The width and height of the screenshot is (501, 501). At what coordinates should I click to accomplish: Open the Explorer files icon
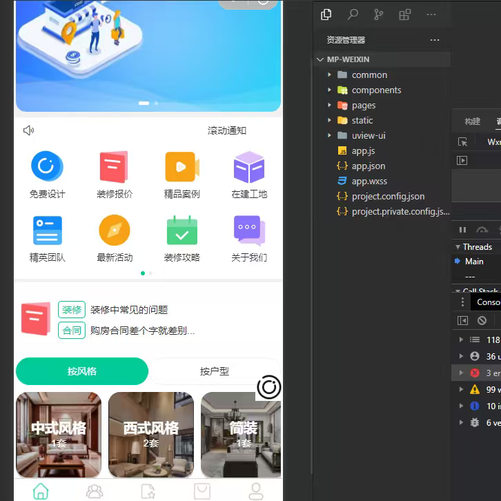[x=326, y=14]
